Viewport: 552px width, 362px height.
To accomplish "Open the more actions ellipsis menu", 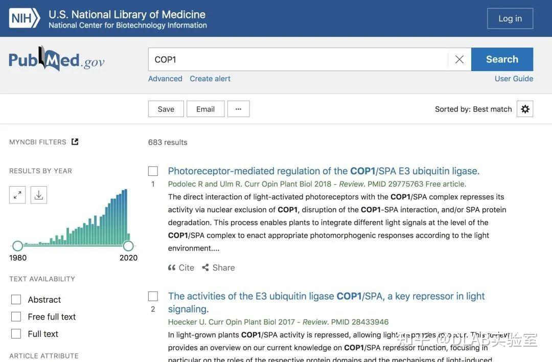I will [x=238, y=109].
